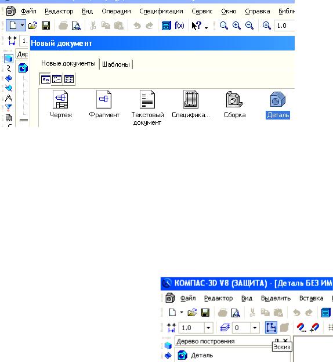Close the Дерево построения panel
This screenshot has height=362, width=333.
tap(285, 340)
